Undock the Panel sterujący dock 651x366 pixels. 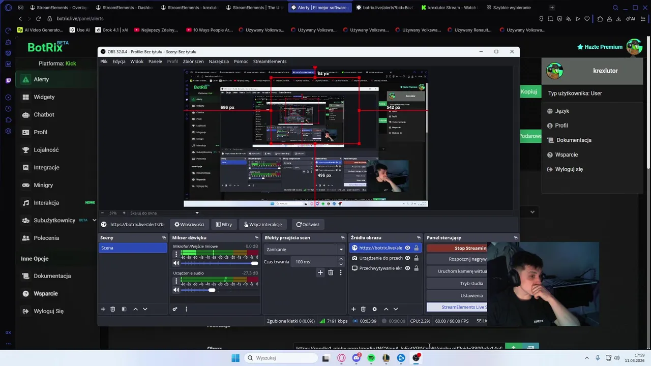[515, 237]
